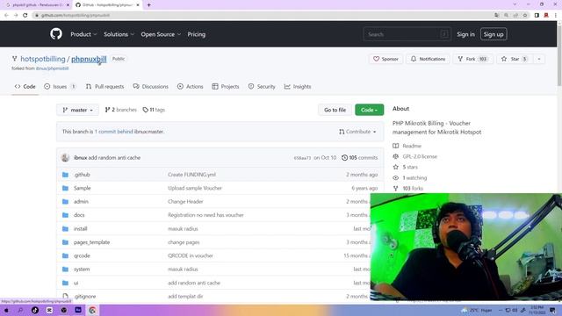Expand the star lists dropdown arrow
The image size is (562, 316).
(538, 59)
